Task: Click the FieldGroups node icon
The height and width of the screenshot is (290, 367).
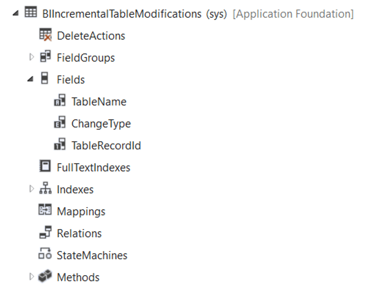Action: click(x=45, y=57)
